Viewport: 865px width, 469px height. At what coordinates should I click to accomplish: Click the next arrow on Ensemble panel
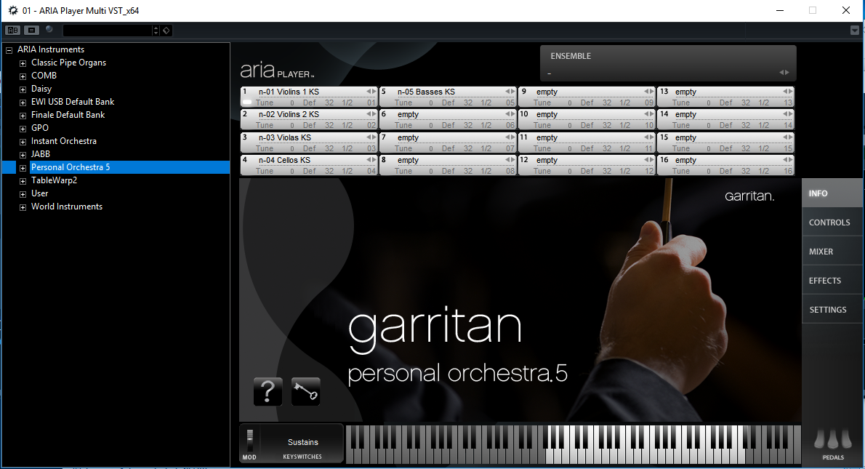pyautogui.click(x=786, y=72)
